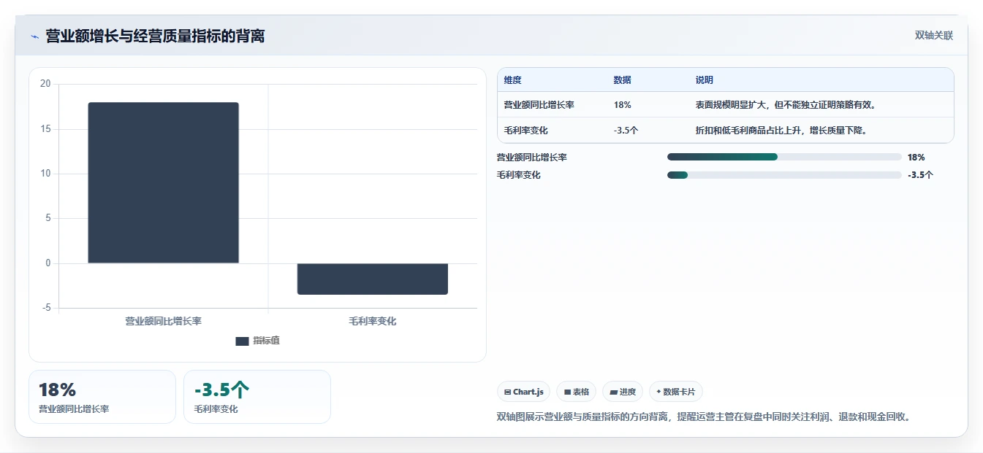Click the 20 y-axis tick label
This screenshot has width=983, height=453.
[45, 84]
